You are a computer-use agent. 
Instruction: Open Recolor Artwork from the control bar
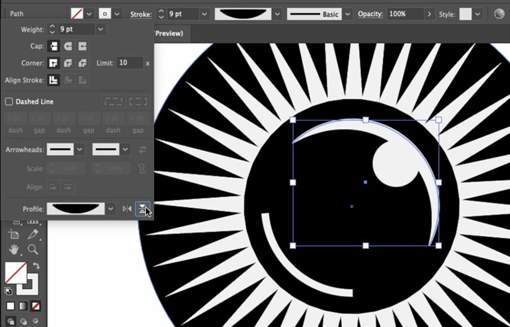pyautogui.click(x=499, y=14)
